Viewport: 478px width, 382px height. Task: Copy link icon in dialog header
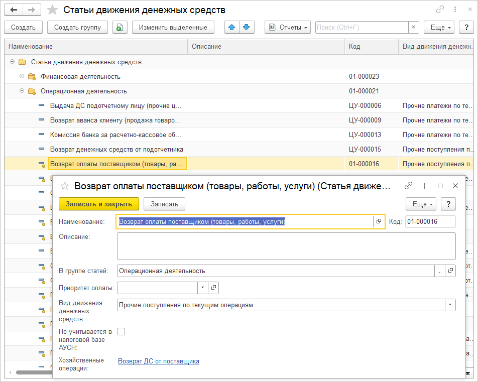tap(409, 186)
